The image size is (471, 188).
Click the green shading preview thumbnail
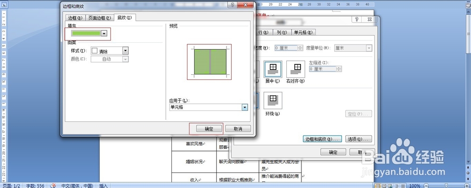point(210,62)
